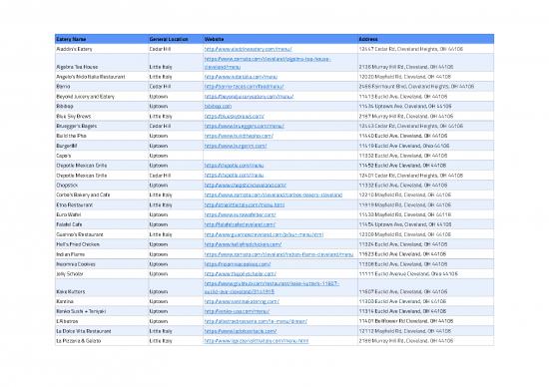549x387 pixels.
Task: Select the 'Bibibop' name cell
Action: click(x=102, y=106)
